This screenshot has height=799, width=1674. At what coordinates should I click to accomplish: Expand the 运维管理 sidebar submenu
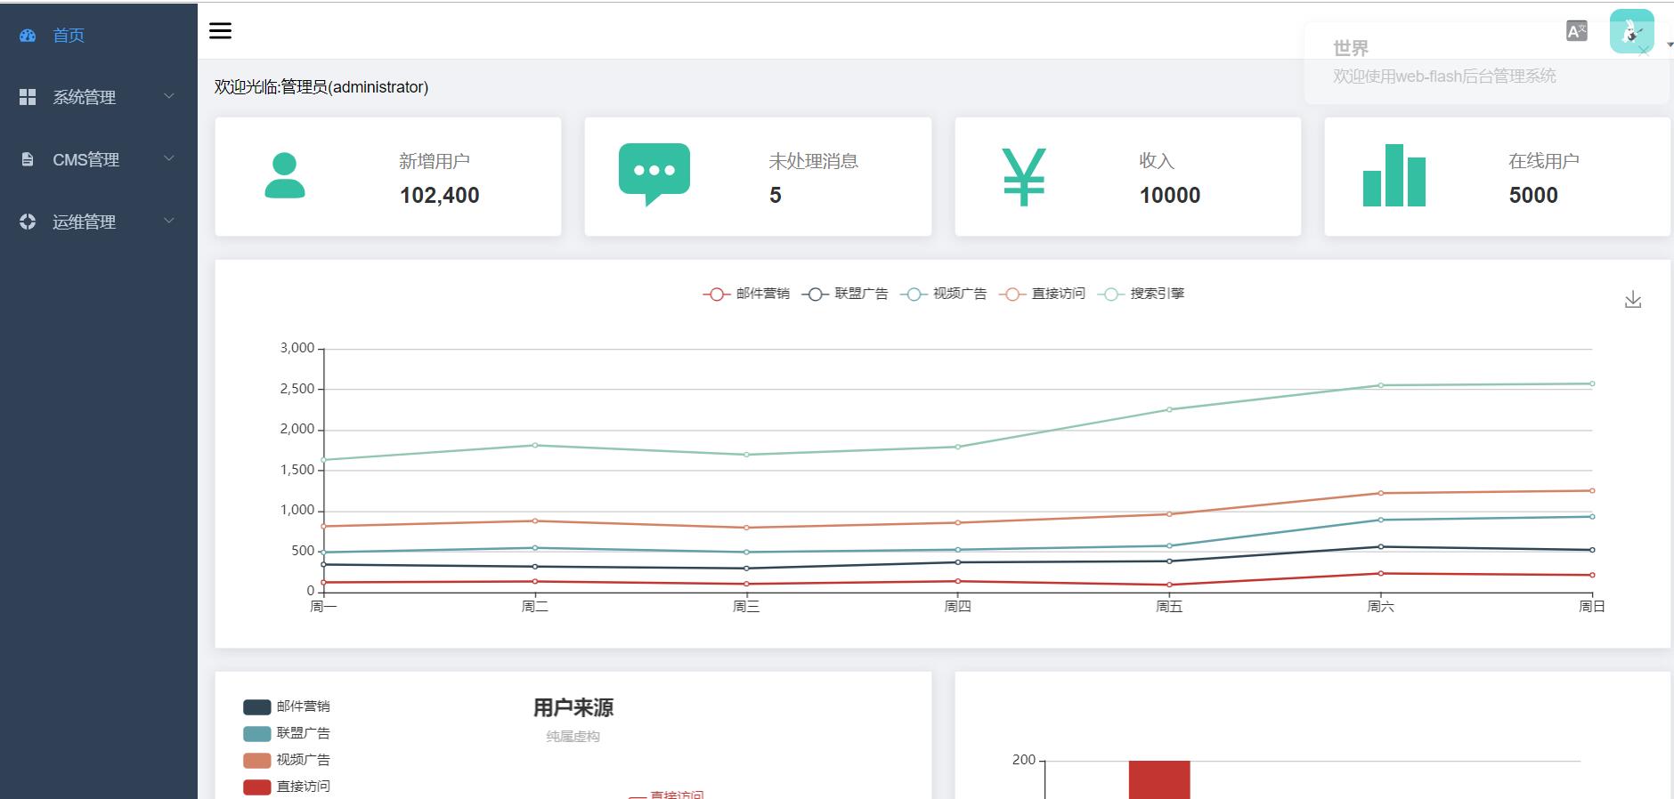[98, 222]
